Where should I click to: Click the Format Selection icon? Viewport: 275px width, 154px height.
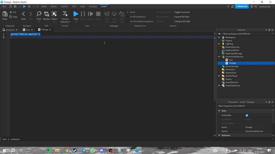pyautogui.click(x=65, y=14)
